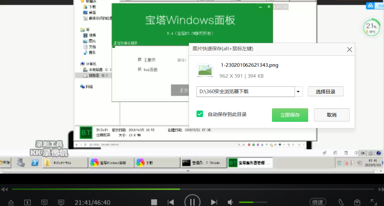Image resolution: width=384 pixels, height=206 pixels.
Task: Click the blue help question mark icon
Action: click(x=379, y=153)
